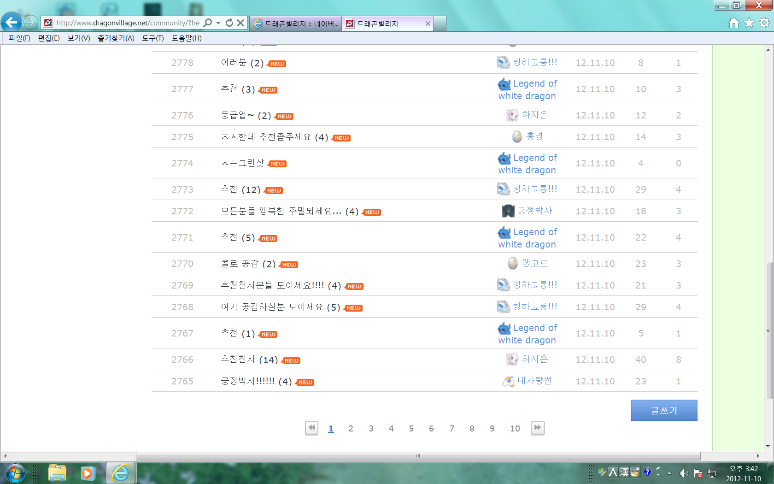Go to page 5 in pagination

point(411,429)
